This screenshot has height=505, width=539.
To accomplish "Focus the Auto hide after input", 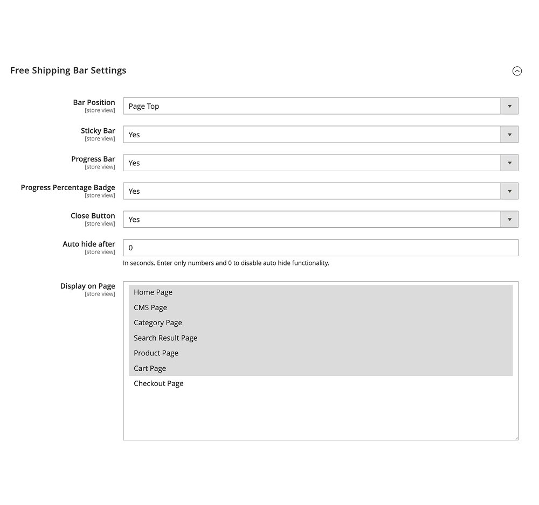I will 320,248.
